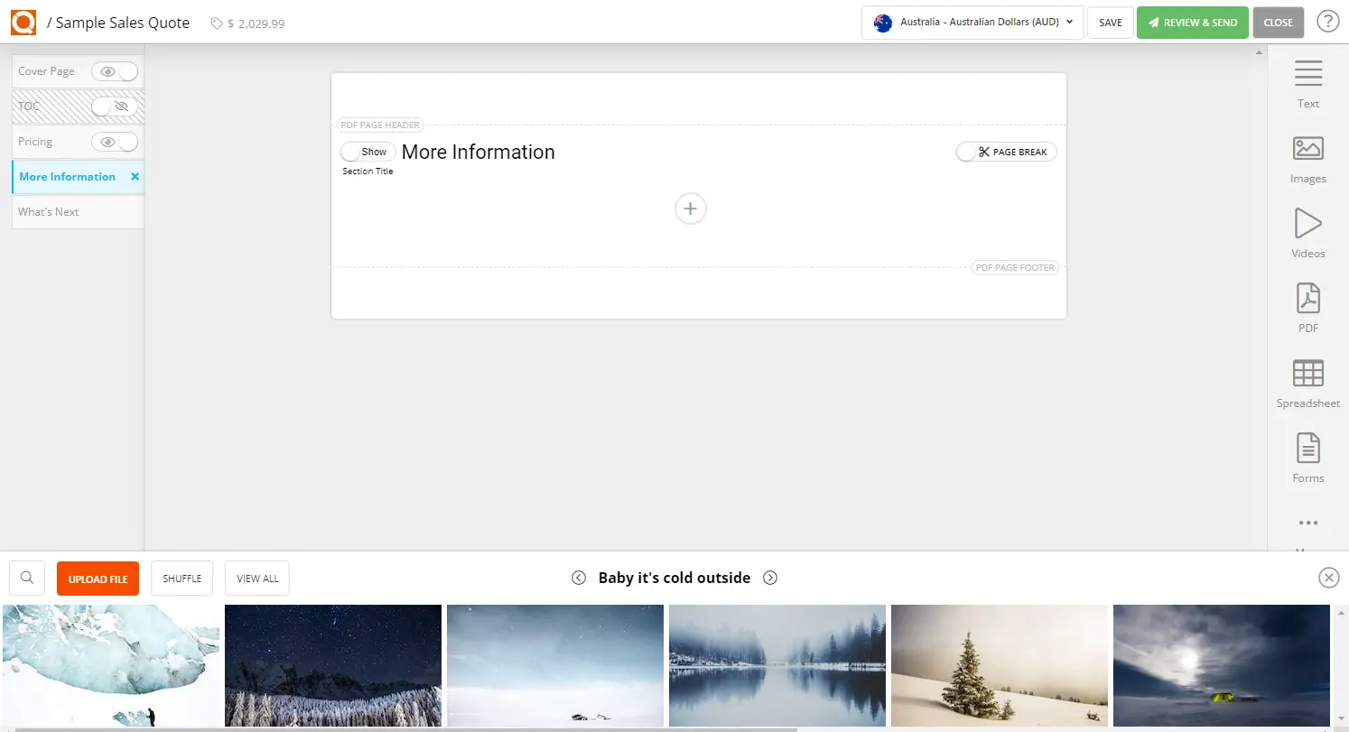Show the Cover Page visibility toggle
Screen dimensions: 1349x732
pyautogui.click(x=115, y=71)
